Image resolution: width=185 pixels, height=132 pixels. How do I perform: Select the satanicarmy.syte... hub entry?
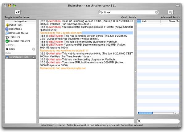tap(20, 57)
